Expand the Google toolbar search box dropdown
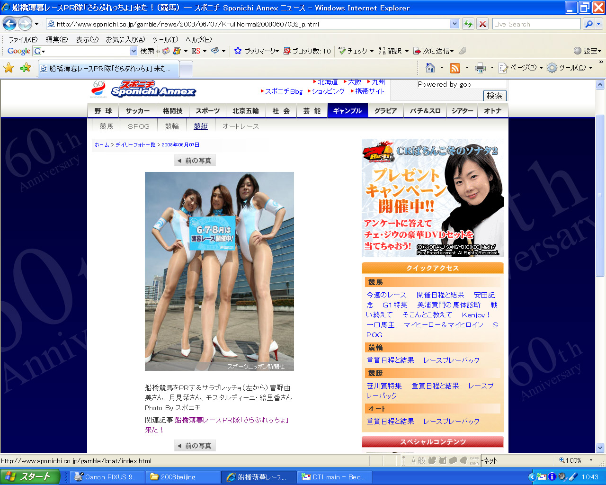The image size is (606, 485). click(x=134, y=51)
